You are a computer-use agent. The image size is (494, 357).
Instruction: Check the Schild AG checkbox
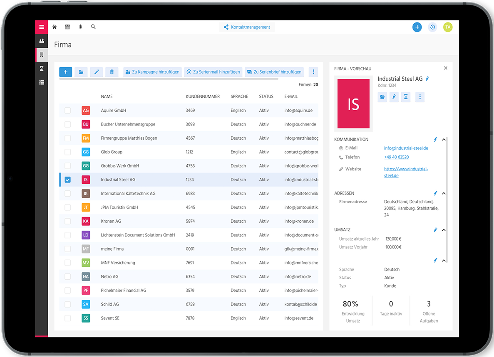click(x=67, y=304)
